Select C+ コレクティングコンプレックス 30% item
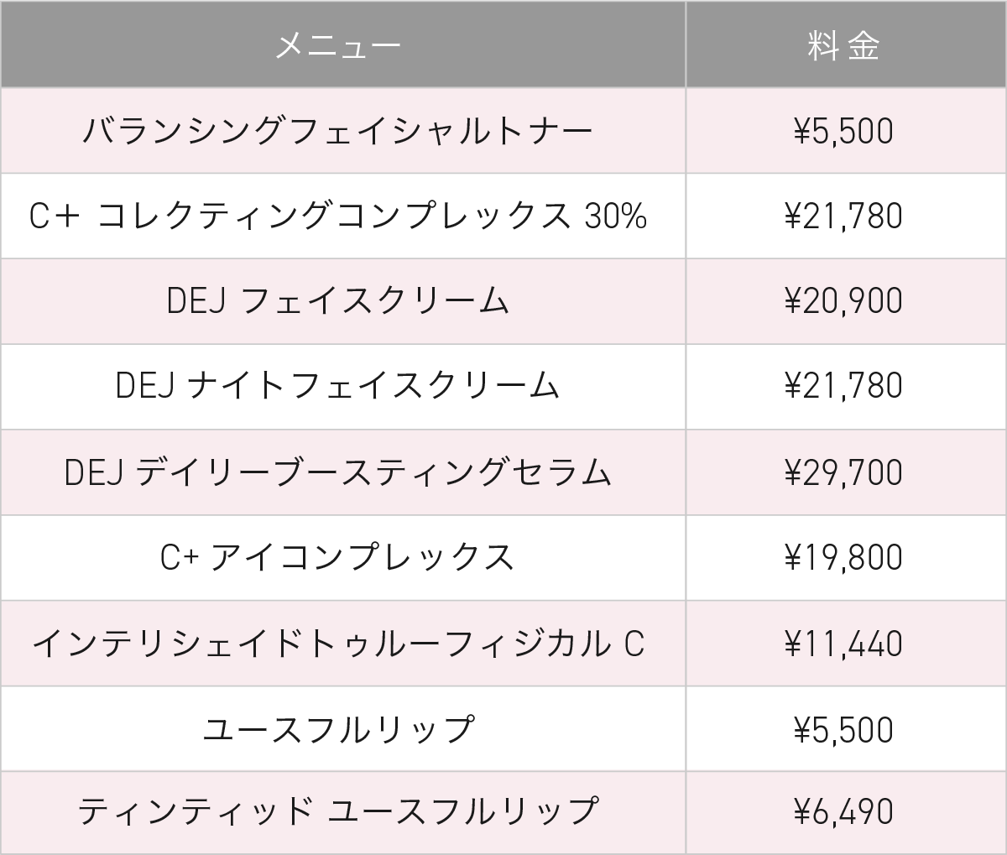 pyautogui.click(x=338, y=216)
